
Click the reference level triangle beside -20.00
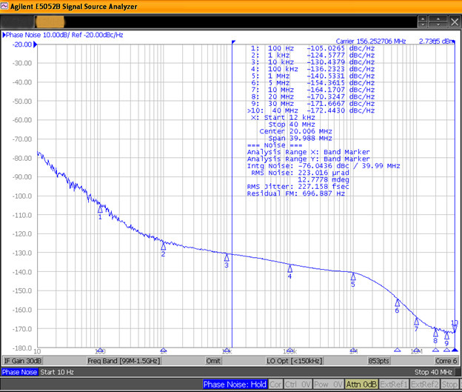[x=35, y=44]
